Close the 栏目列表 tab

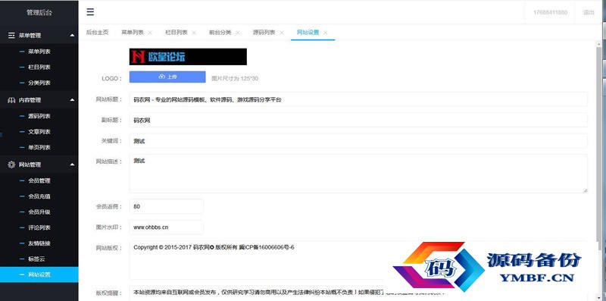coord(194,33)
